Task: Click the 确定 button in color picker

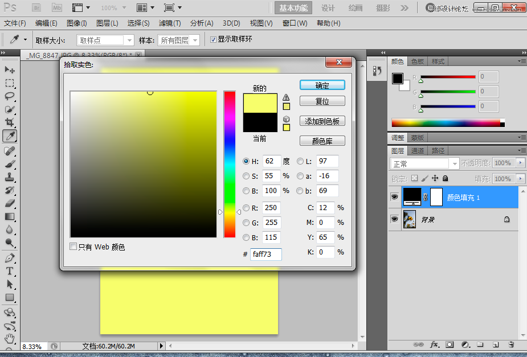Action: [x=322, y=85]
